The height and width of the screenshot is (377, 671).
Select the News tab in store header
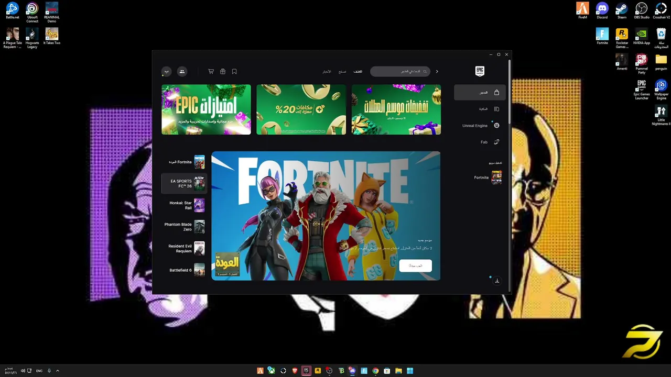[x=327, y=71]
